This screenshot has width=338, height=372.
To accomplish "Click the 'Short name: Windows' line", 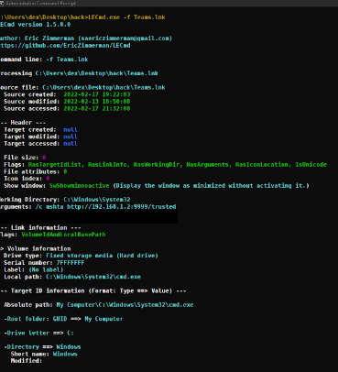I will click(44, 354).
